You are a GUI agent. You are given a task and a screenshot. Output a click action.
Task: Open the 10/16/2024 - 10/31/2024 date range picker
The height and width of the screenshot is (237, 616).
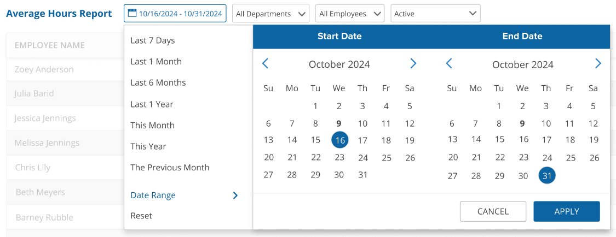(175, 14)
